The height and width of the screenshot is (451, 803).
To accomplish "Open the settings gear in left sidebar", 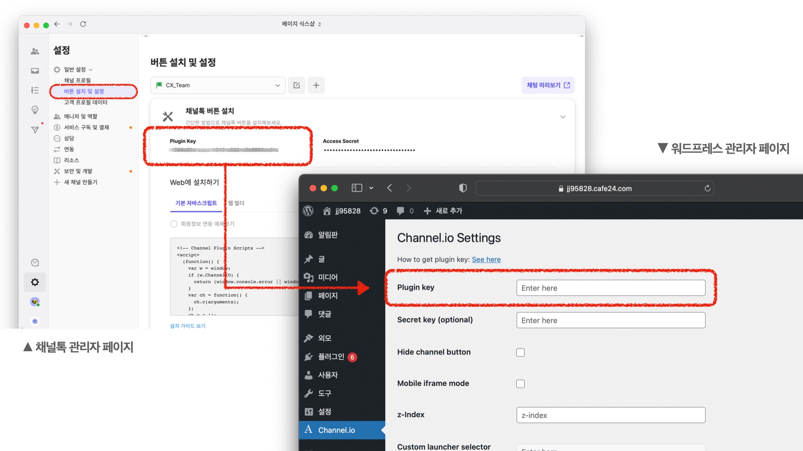I will (x=35, y=282).
